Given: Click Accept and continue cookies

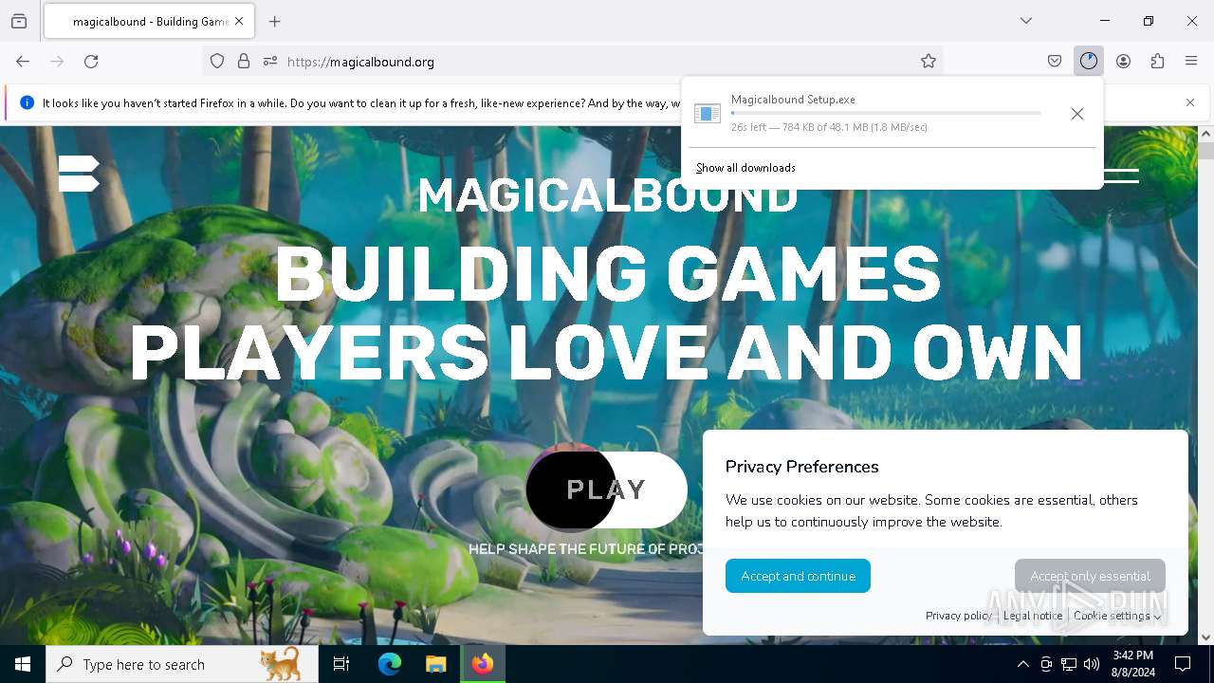Looking at the screenshot, I should (x=798, y=576).
